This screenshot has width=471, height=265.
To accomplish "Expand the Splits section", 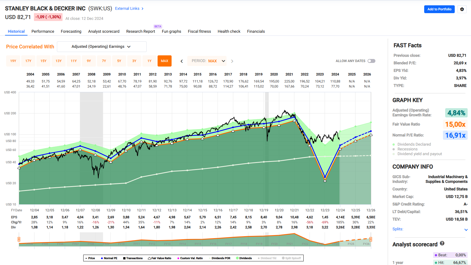I will pos(466,230).
